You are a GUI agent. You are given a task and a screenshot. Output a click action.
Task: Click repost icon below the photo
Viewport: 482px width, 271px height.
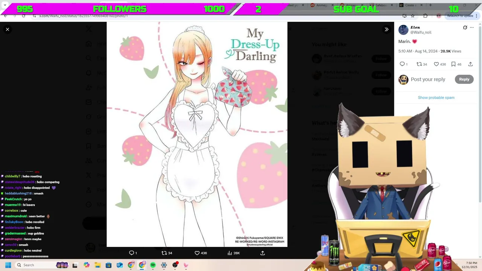(164, 253)
